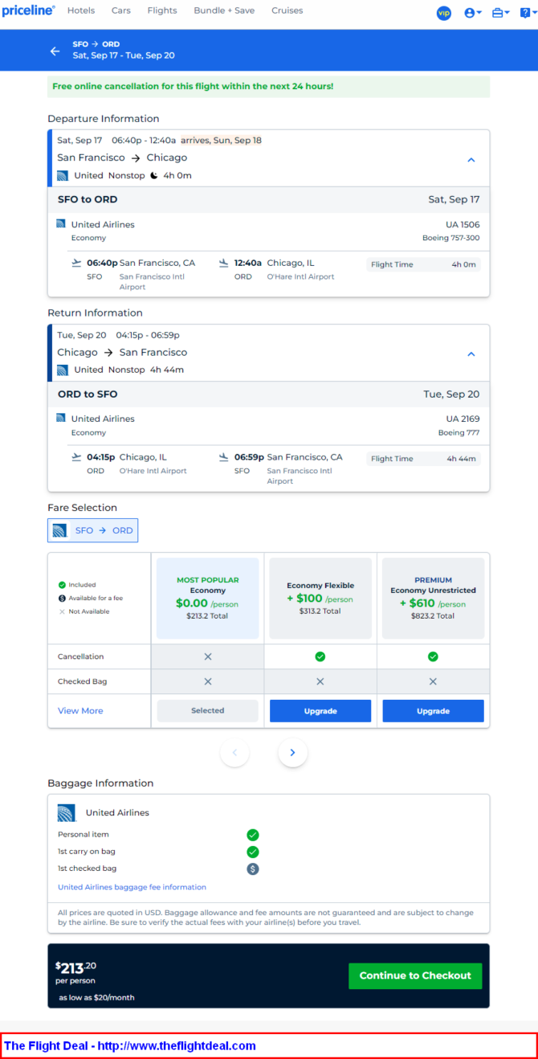Choose the Most Popular Economy fare card
The width and height of the screenshot is (538, 1059).
208,598
